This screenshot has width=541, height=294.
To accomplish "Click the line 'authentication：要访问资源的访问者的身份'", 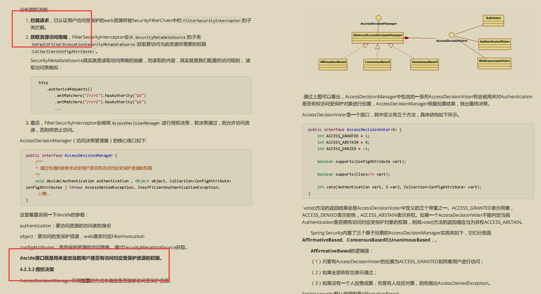I will tap(65, 226).
